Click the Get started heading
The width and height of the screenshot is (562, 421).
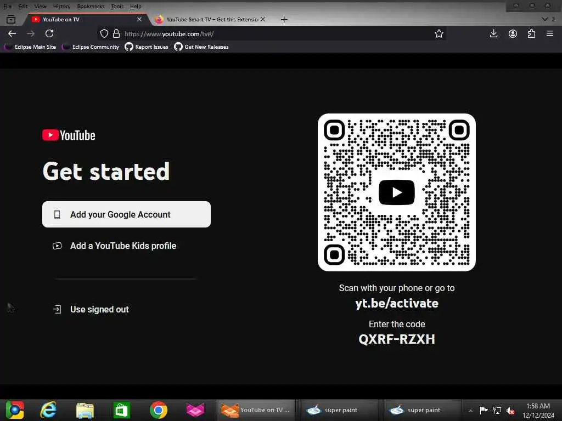106,171
